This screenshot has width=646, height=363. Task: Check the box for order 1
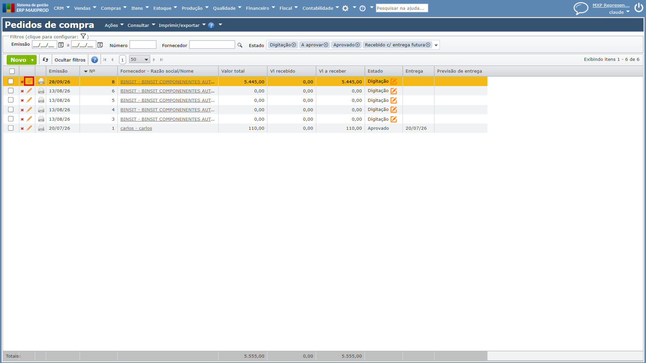coord(11,128)
